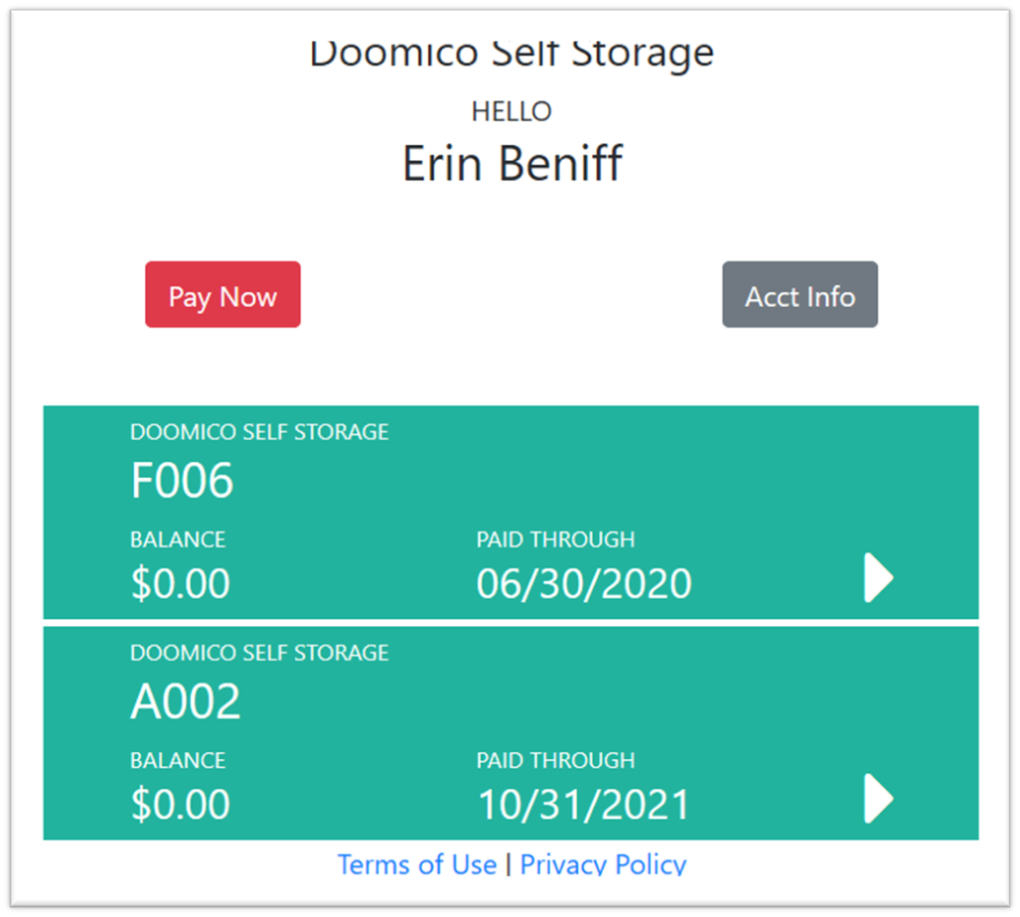1020x917 pixels.
Task: Click the $0.00 balance for unit F006
Action: (x=180, y=583)
